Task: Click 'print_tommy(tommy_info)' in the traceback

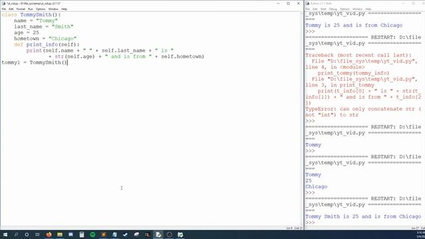Action: 353,73
